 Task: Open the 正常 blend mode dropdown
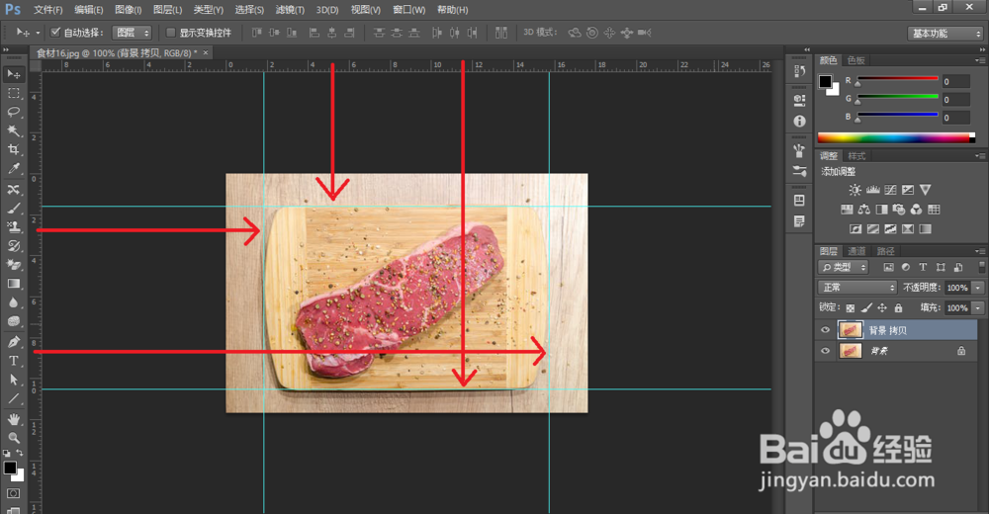(857, 287)
